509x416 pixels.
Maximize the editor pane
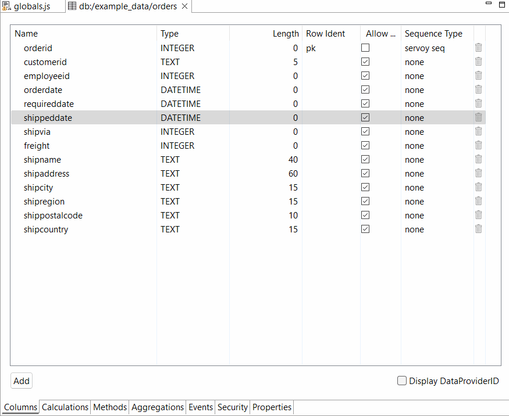[x=502, y=4]
